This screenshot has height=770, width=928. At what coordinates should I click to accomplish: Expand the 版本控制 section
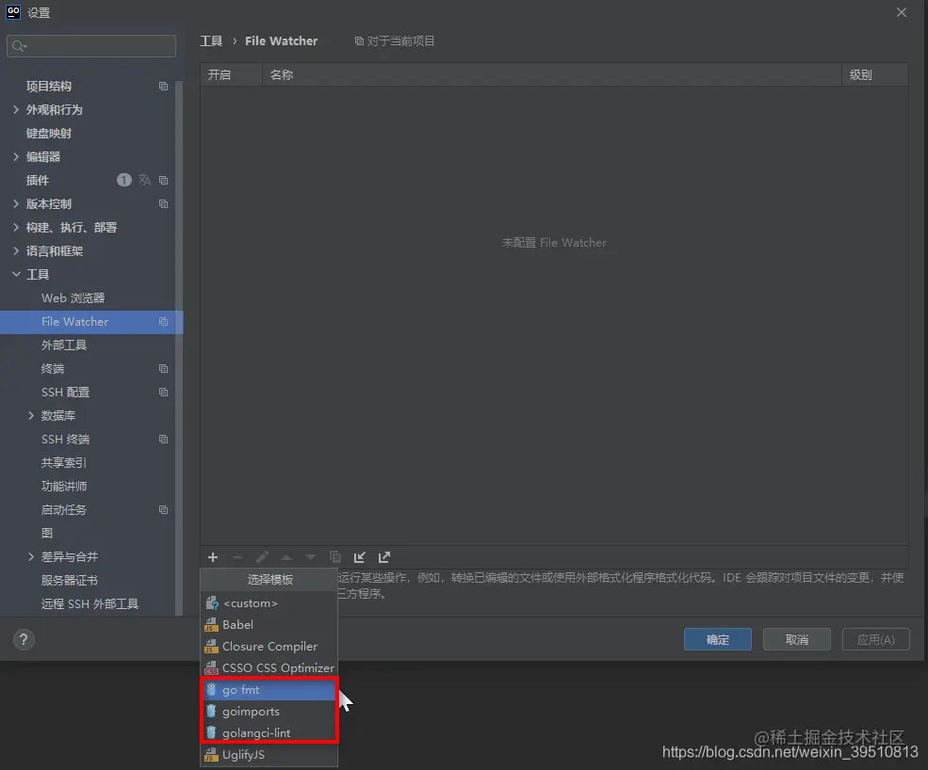pyautogui.click(x=16, y=203)
